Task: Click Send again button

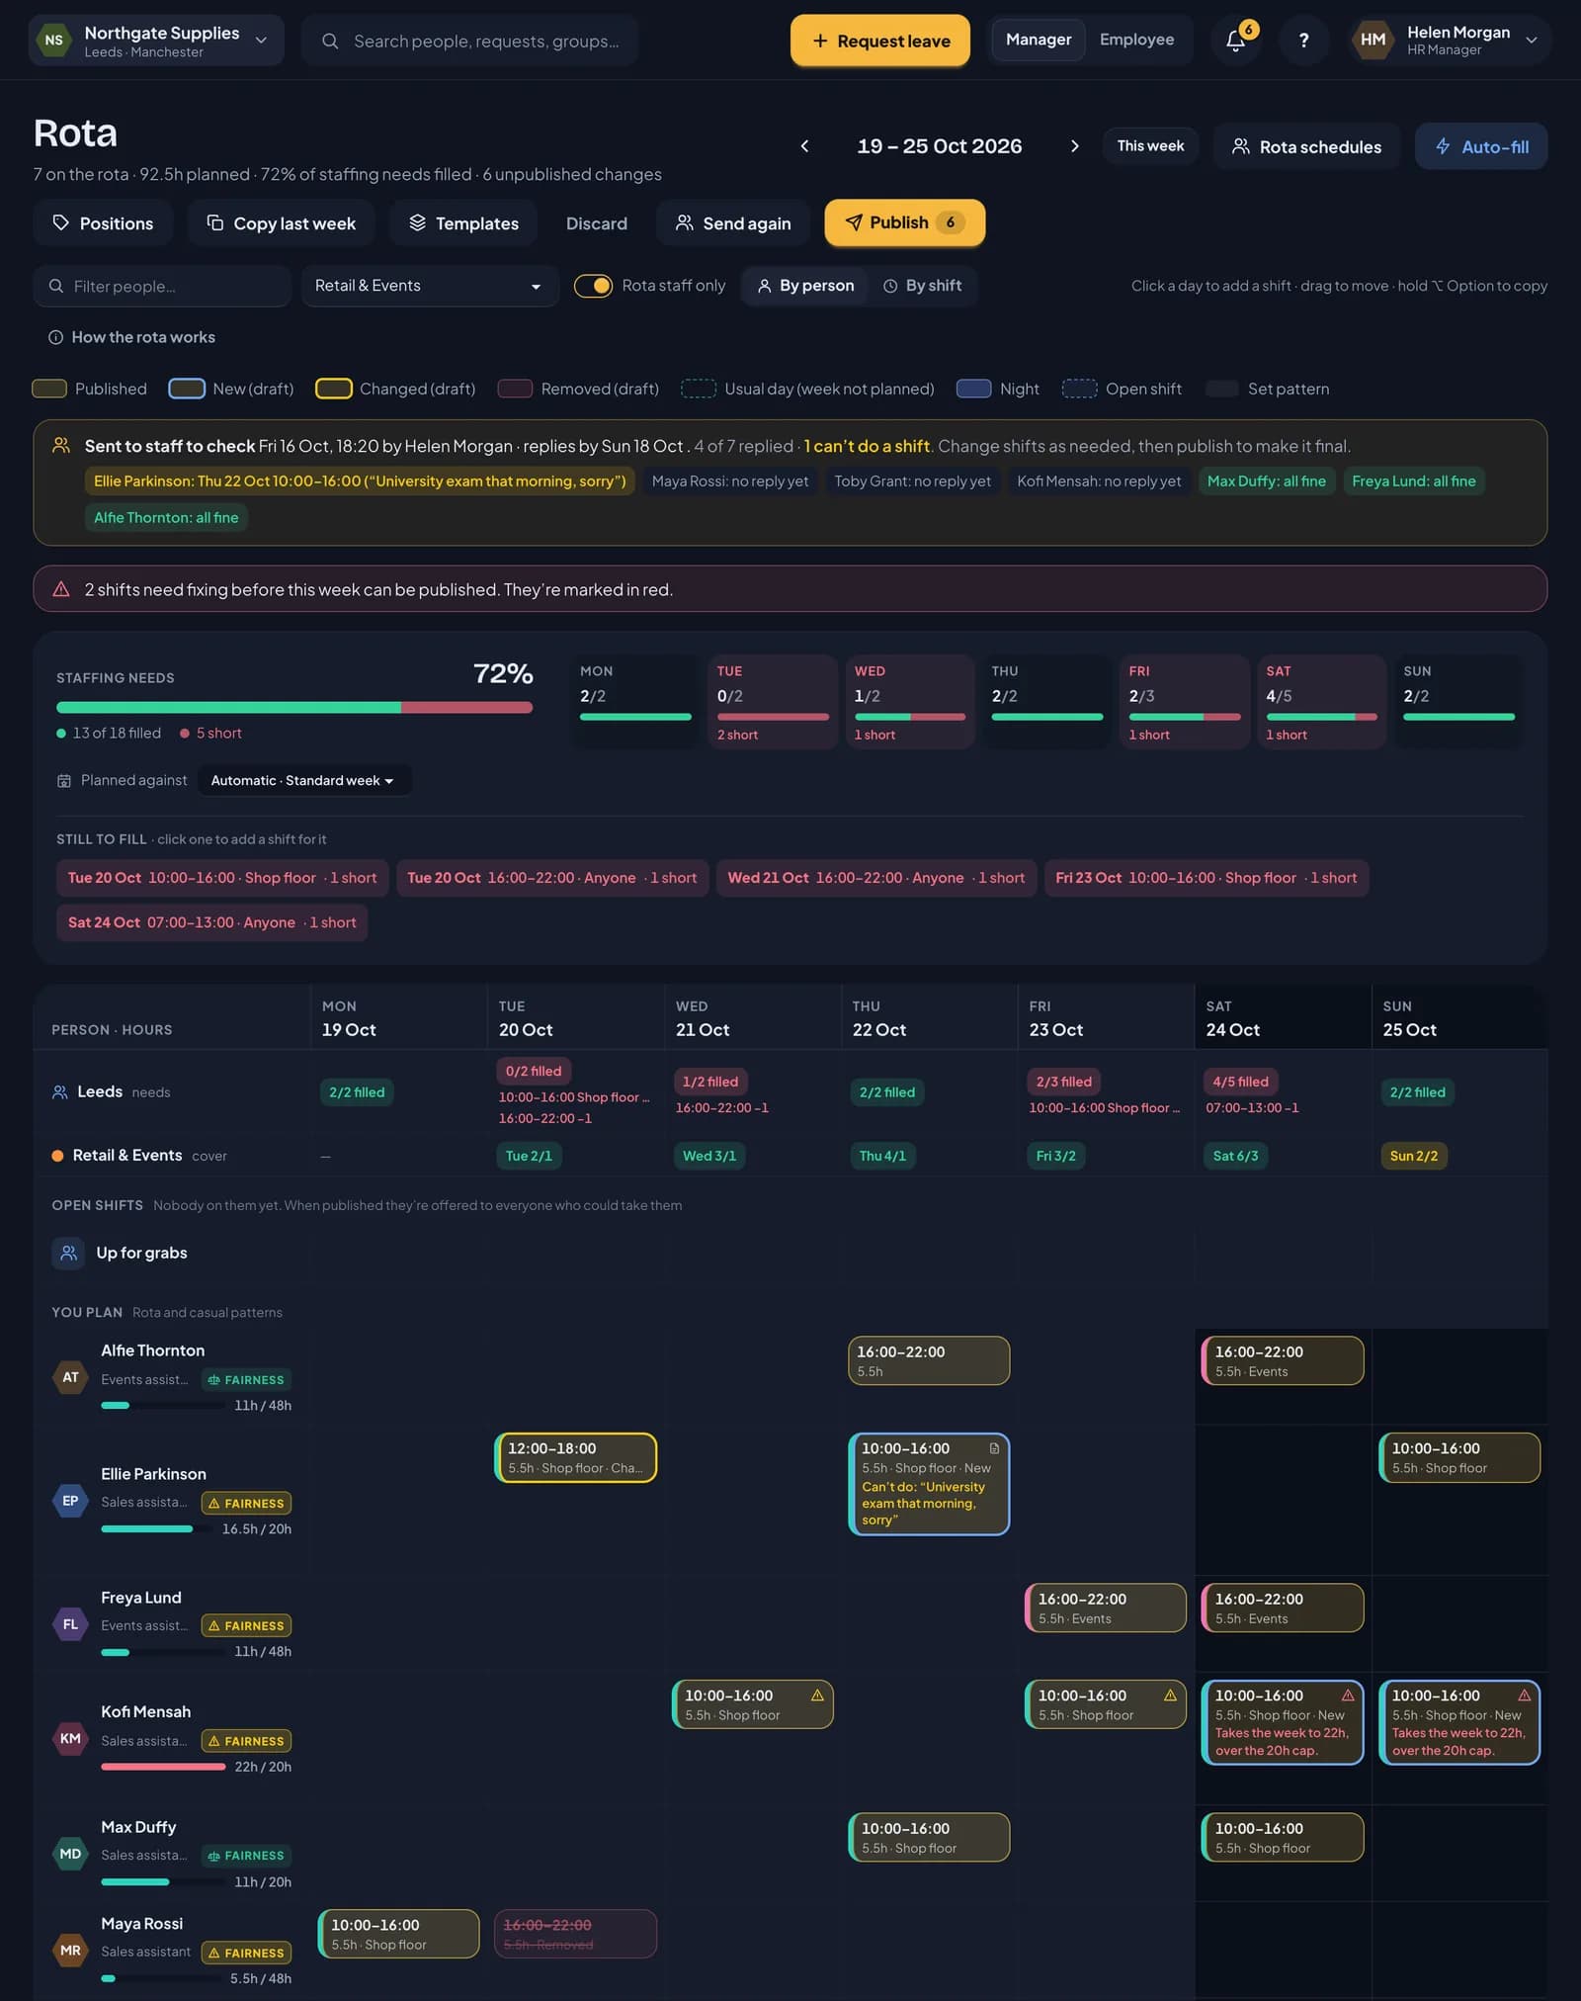Action: [x=733, y=223]
